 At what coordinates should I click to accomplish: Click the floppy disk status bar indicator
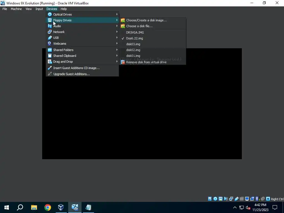(220, 199)
